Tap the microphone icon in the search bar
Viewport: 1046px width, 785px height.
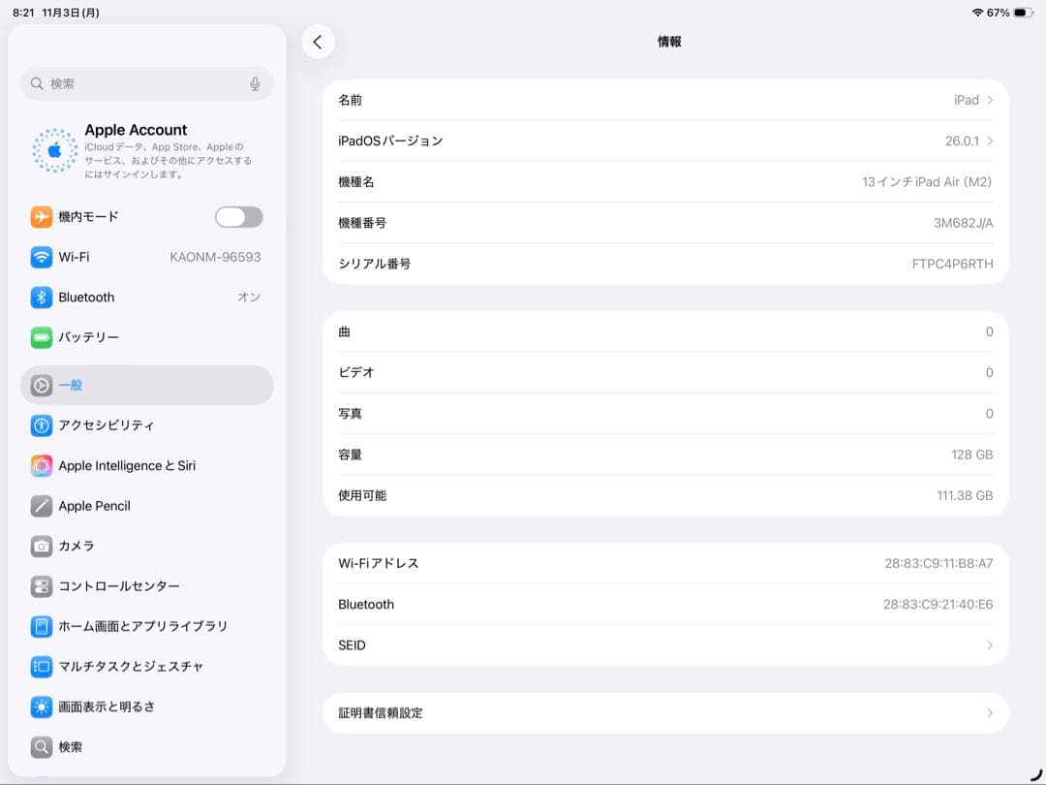[254, 84]
